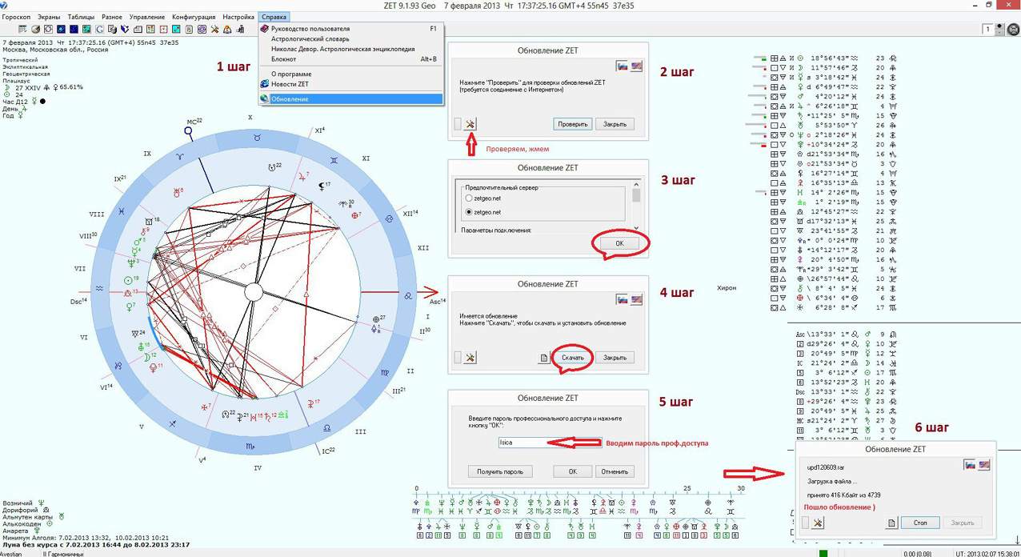Click the yellow warning triangle toolbar icon
1021x557 pixels.
tap(227, 30)
